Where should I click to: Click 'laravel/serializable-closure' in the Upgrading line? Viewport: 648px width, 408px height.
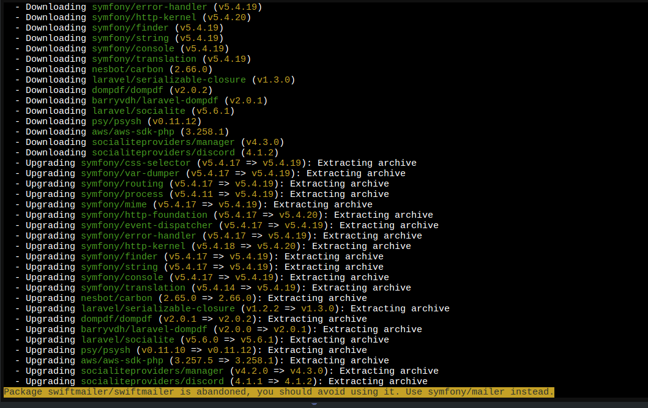pos(158,308)
